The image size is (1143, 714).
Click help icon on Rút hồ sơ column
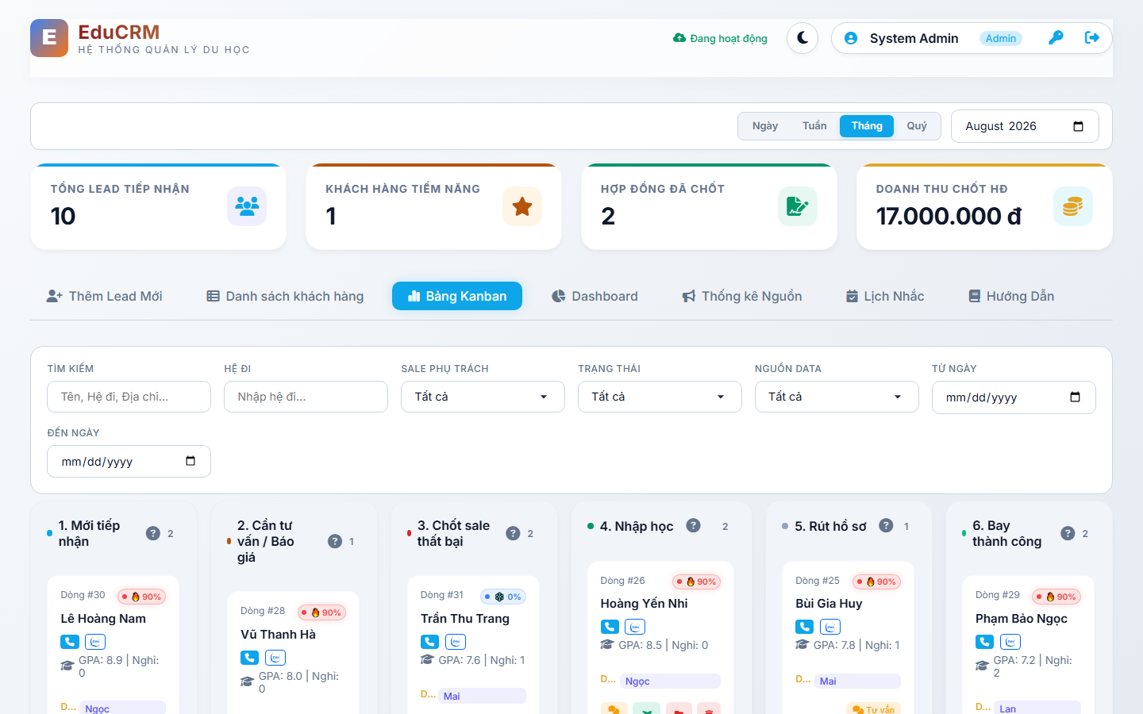pyautogui.click(x=887, y=525)
